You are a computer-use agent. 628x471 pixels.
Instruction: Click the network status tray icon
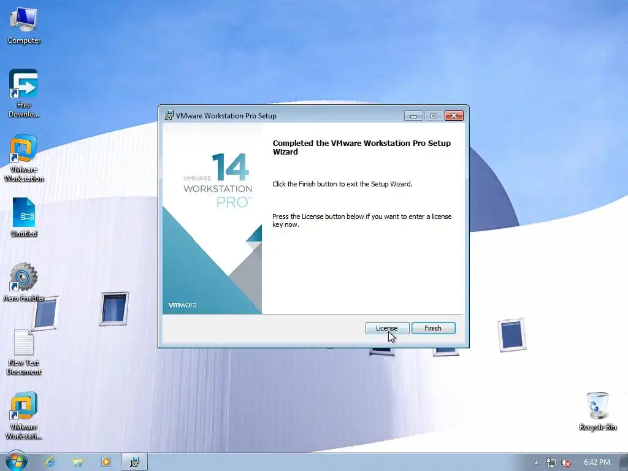551,462
